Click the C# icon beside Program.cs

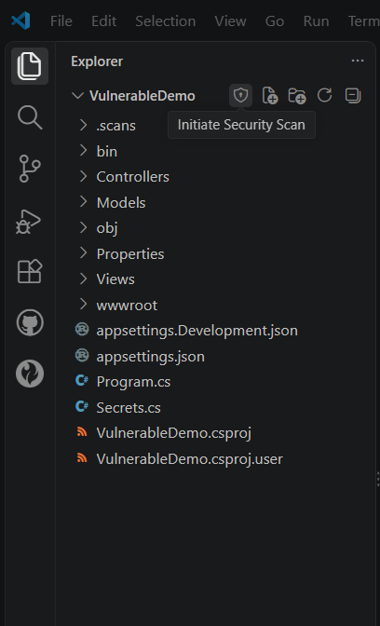coord(82,381)
